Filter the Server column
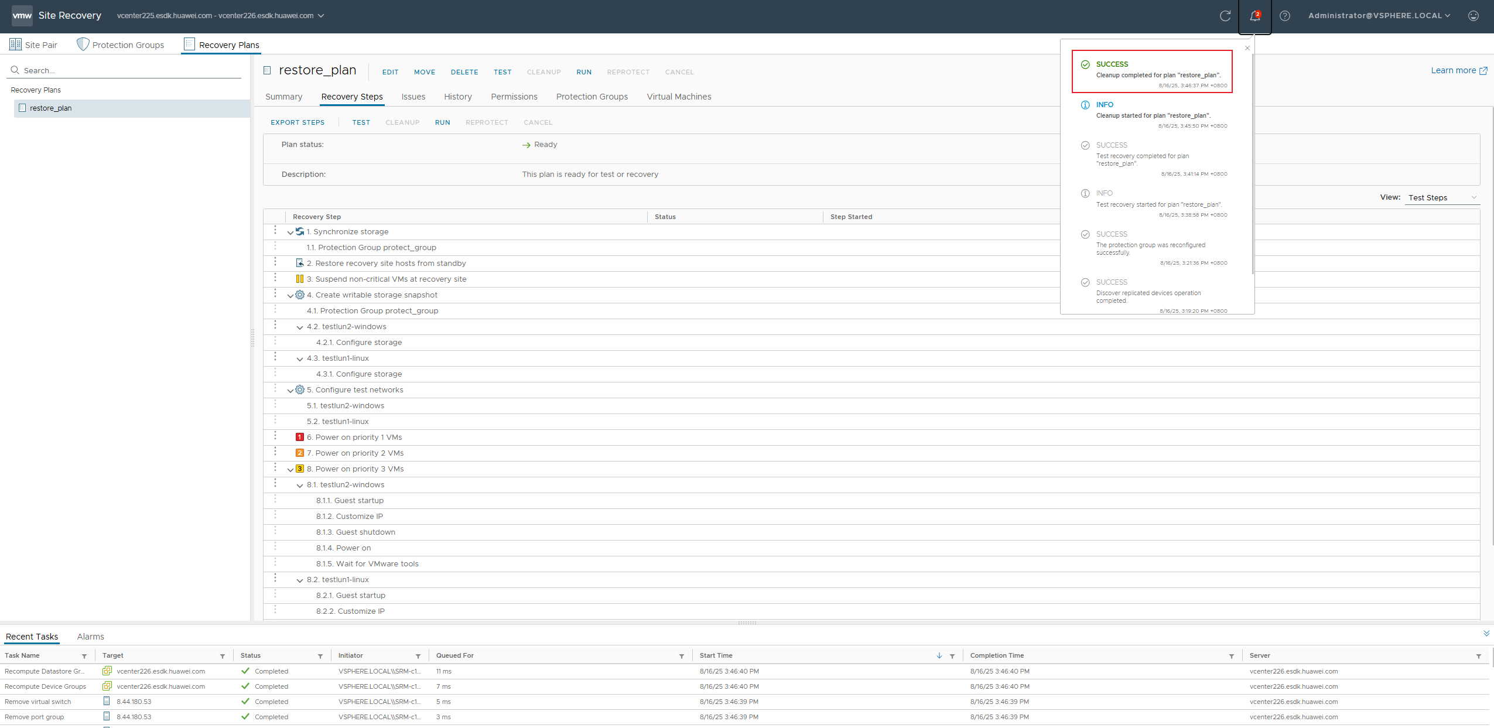 coord(1479,656)
